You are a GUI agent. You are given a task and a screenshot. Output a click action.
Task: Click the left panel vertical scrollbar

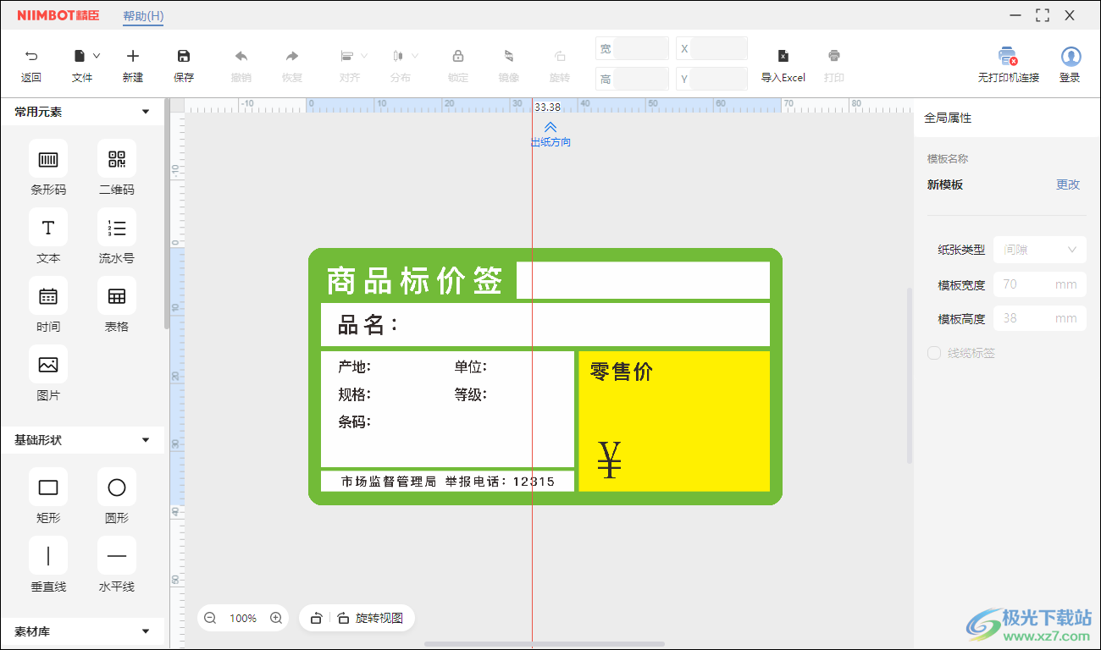168,216
